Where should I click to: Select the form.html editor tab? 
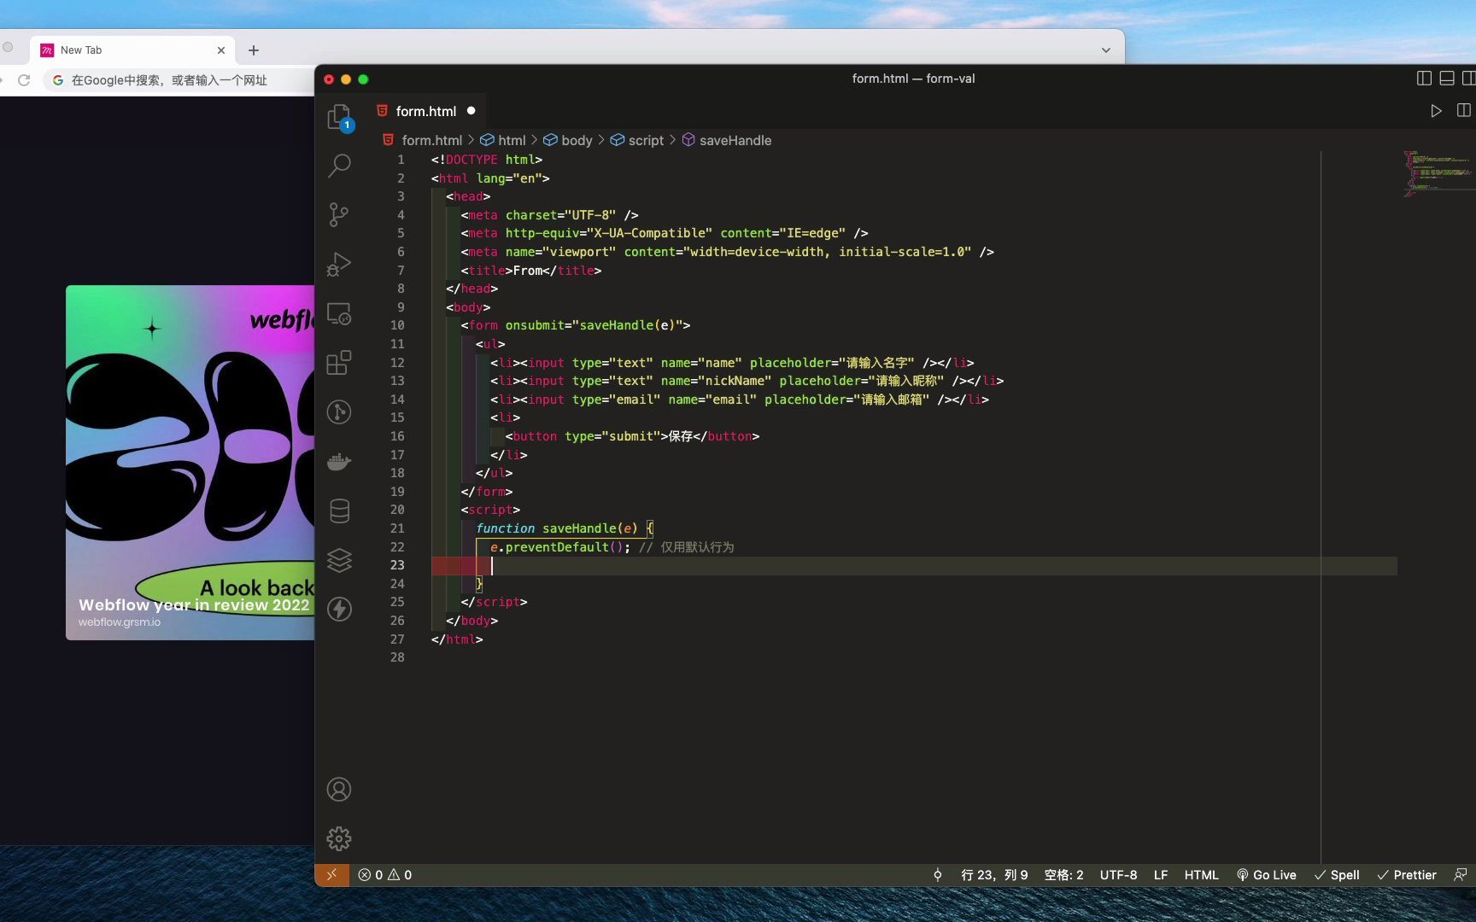[426, 111]
